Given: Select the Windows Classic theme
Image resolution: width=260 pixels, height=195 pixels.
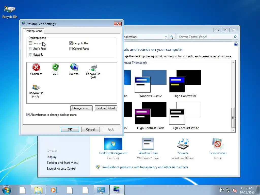Looking at the screenshot, I should (x=151, y=84).
